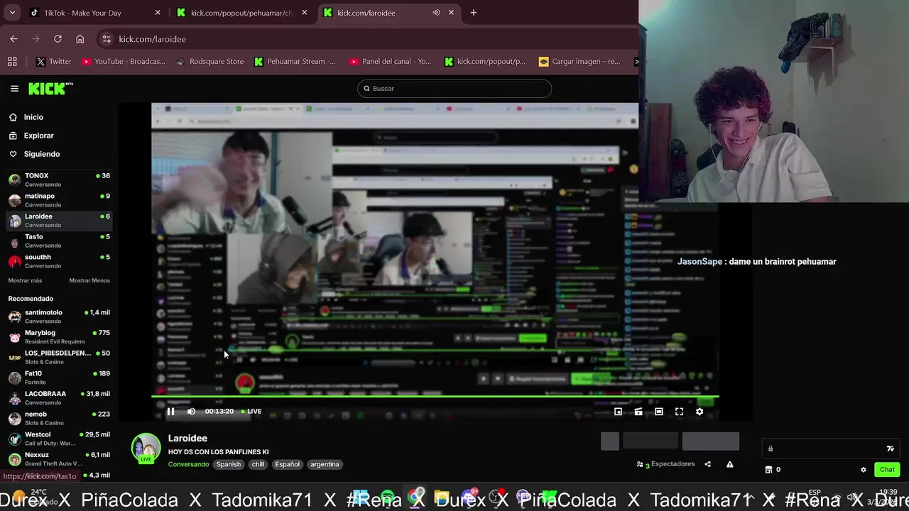Open recommended channel LOS_PIBESDELPEN
Viewport: 909px width, 511px height.
point(58,357)
